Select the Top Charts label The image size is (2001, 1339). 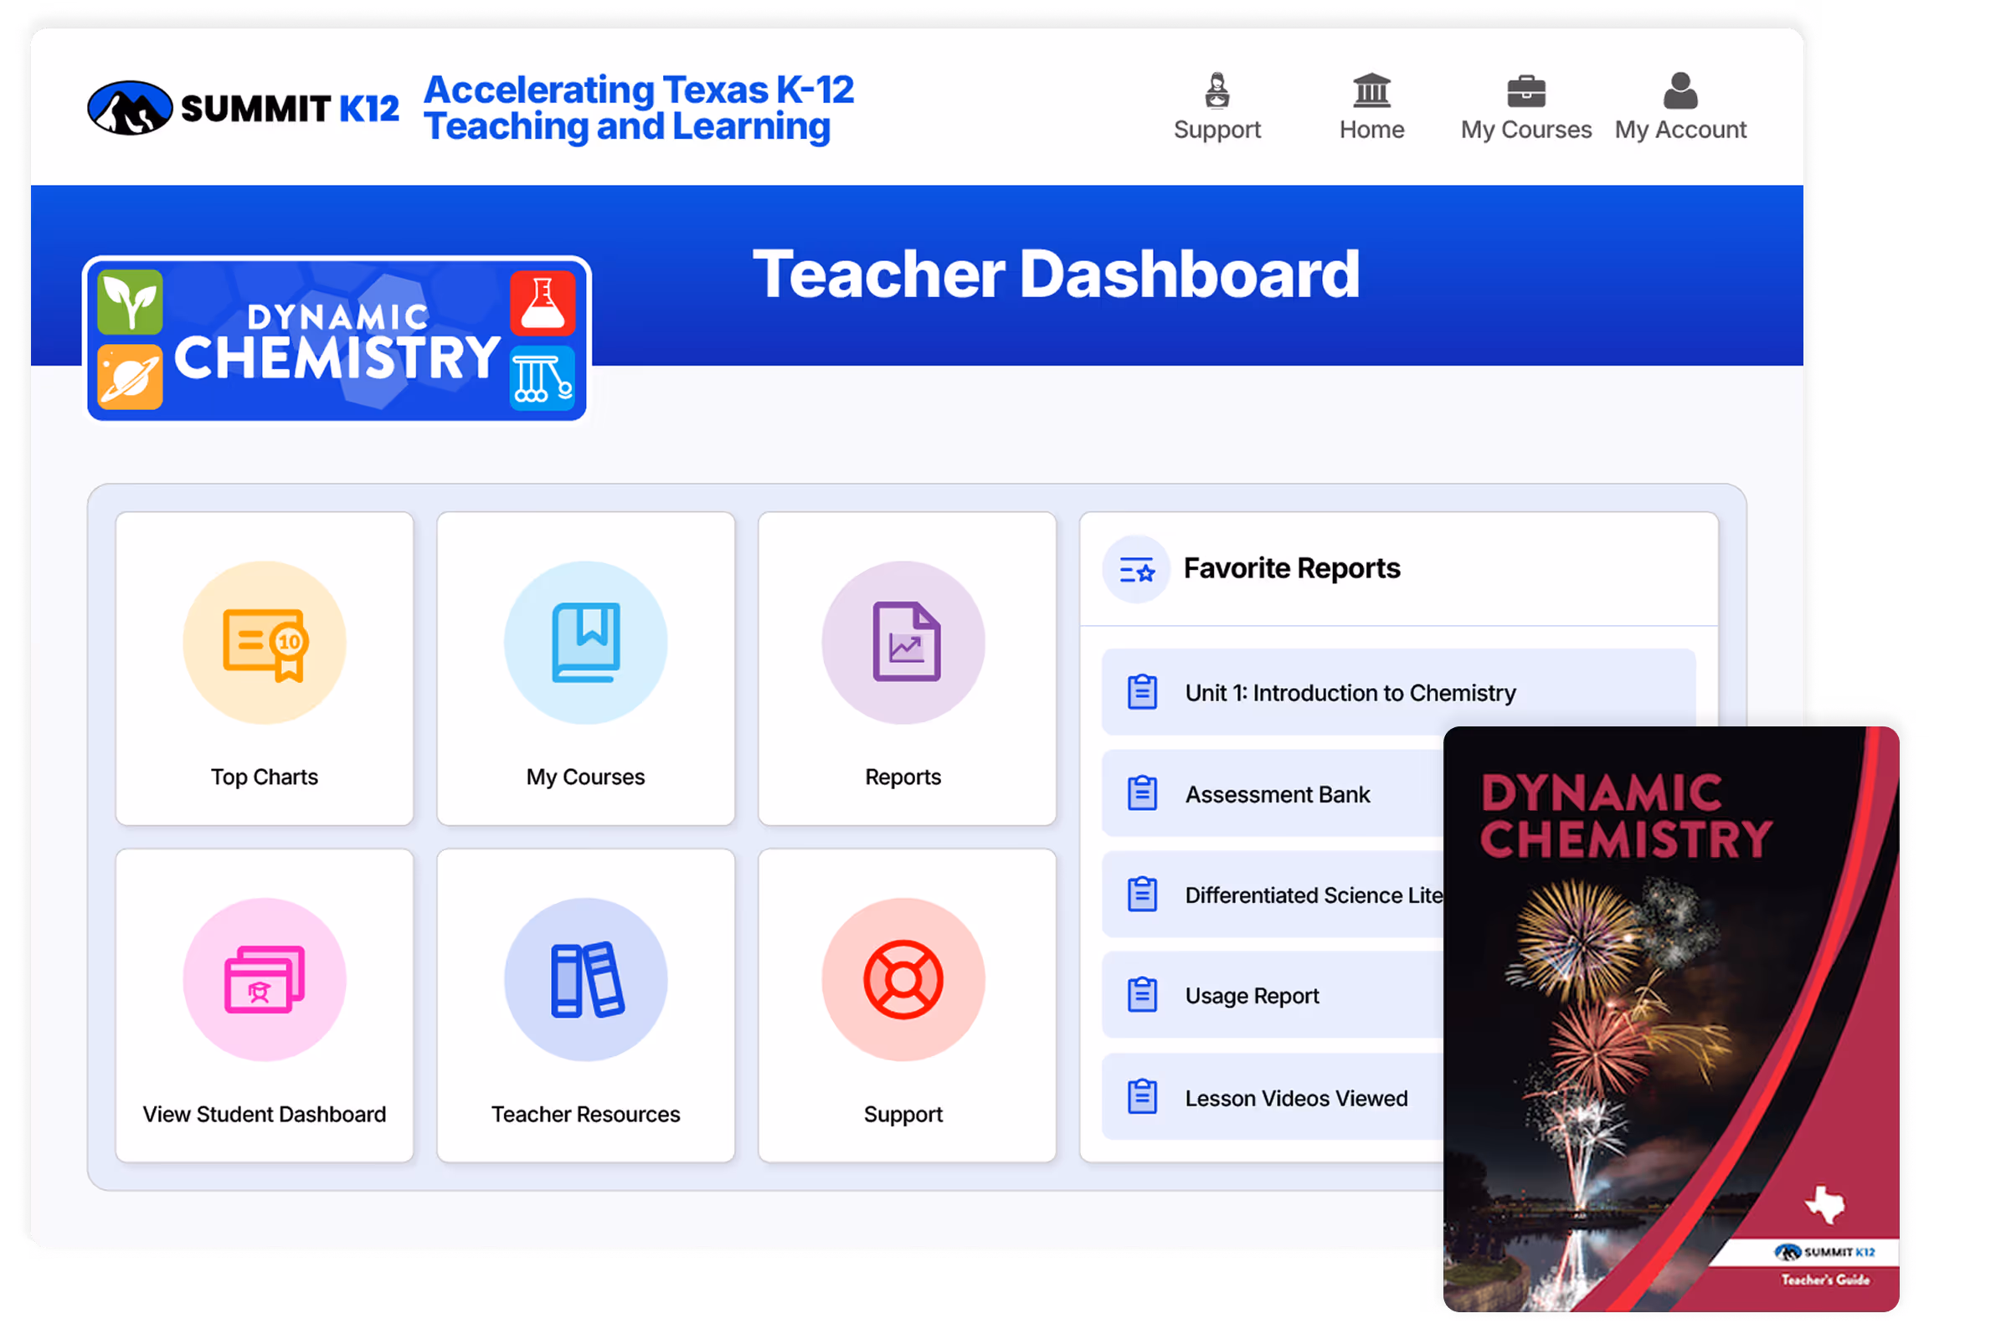(264, 777)
